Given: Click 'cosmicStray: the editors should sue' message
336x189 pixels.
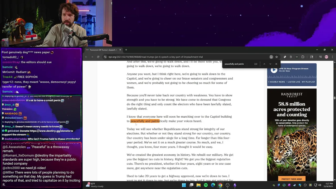Looking at the screenshot, I should pos(27,62).
